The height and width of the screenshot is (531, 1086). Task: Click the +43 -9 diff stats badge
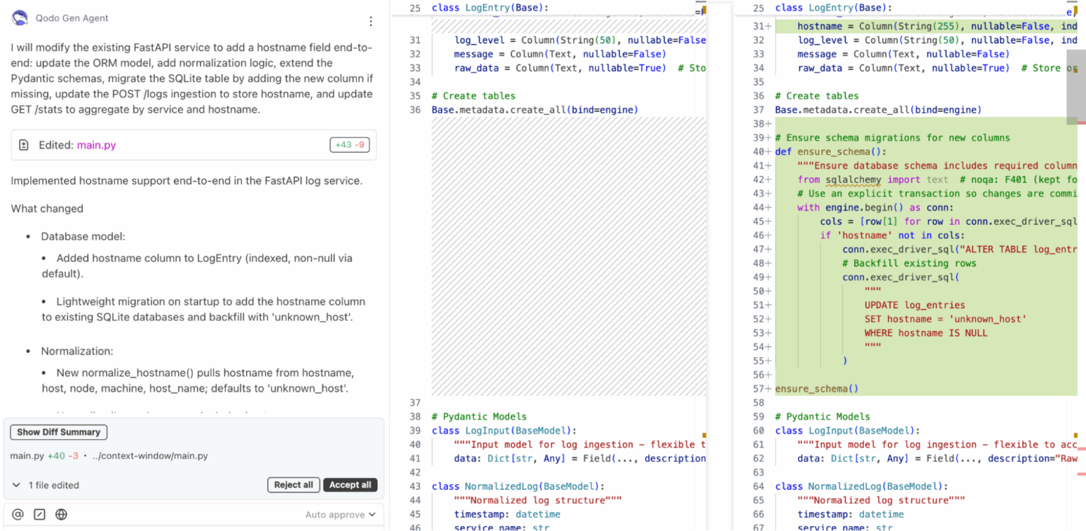[x=349, y=144]
